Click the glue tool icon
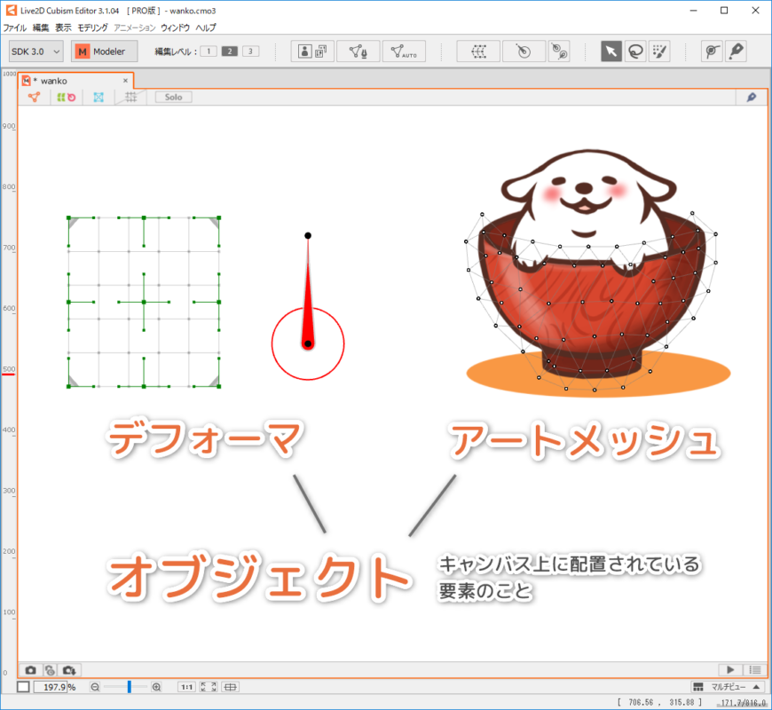 [x=712, y=51]
